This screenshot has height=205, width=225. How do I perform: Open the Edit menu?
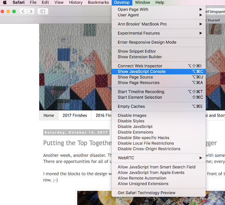45,2
